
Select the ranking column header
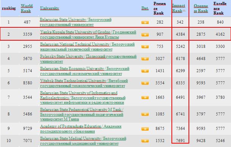tap(9, 8)
